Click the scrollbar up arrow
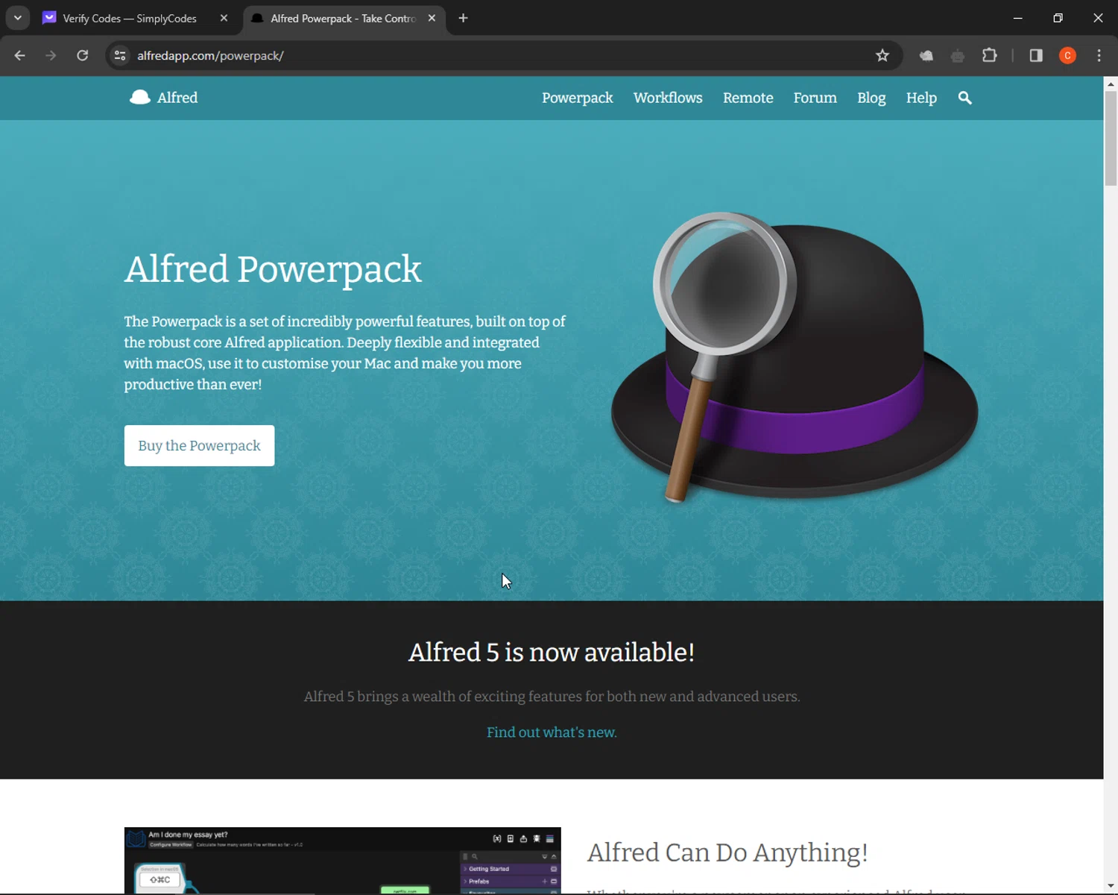Viewport: 1118px width, 895px height. coord(1111,84)
